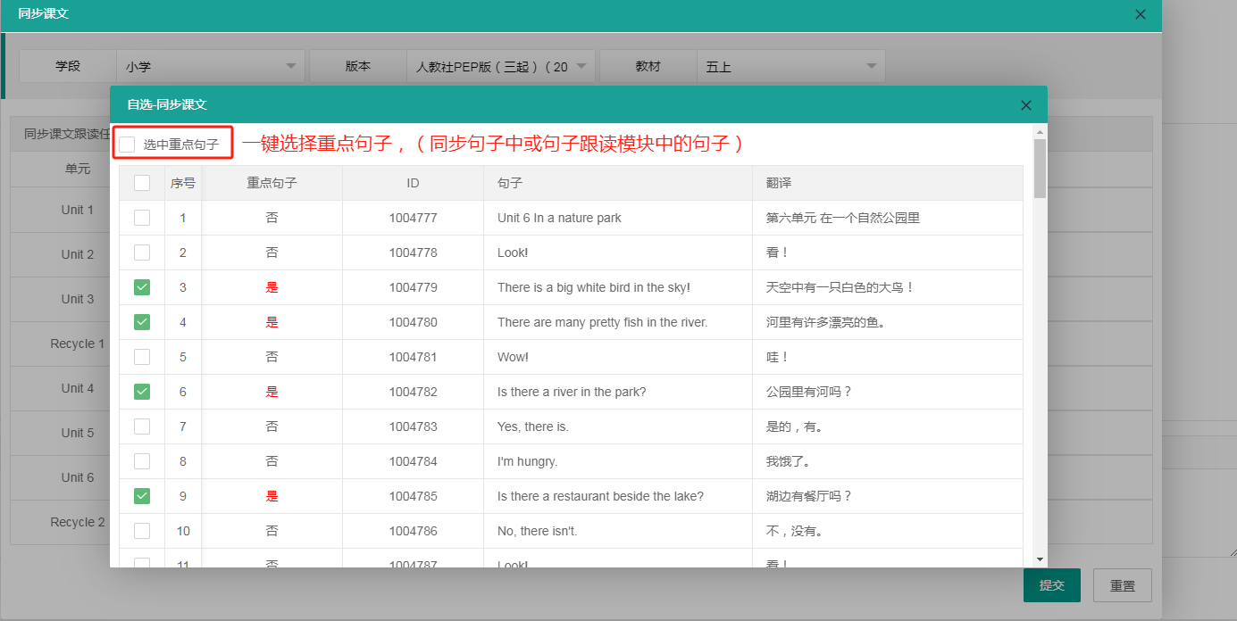The image size is (1237, 621).
Task: Uncheck row 3 big white bird checkbox
Action: pos(142,287)
